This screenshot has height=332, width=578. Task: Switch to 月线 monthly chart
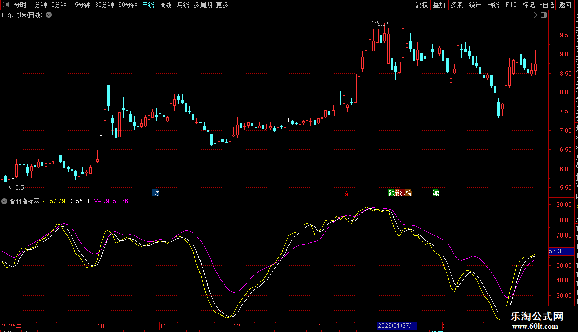(183, 5)
